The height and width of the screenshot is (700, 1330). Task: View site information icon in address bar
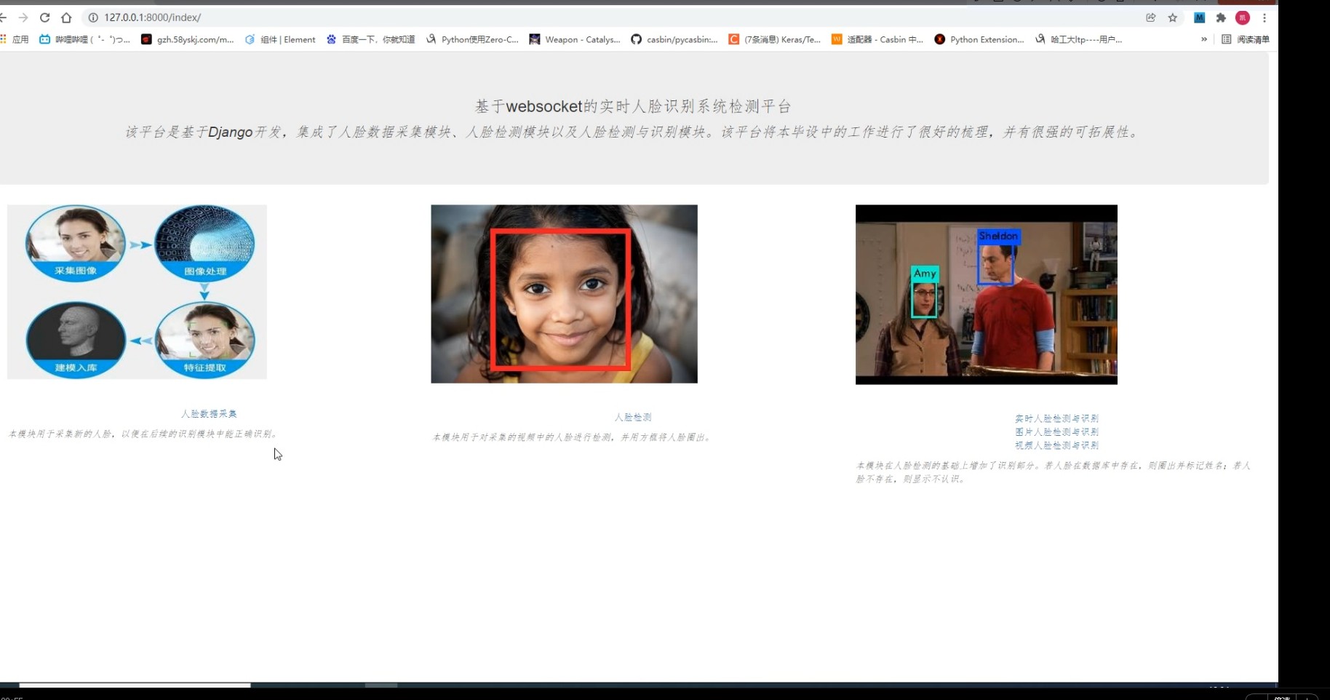click(93, 17)
